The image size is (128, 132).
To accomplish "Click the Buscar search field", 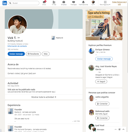I will (x=23, y=3).
